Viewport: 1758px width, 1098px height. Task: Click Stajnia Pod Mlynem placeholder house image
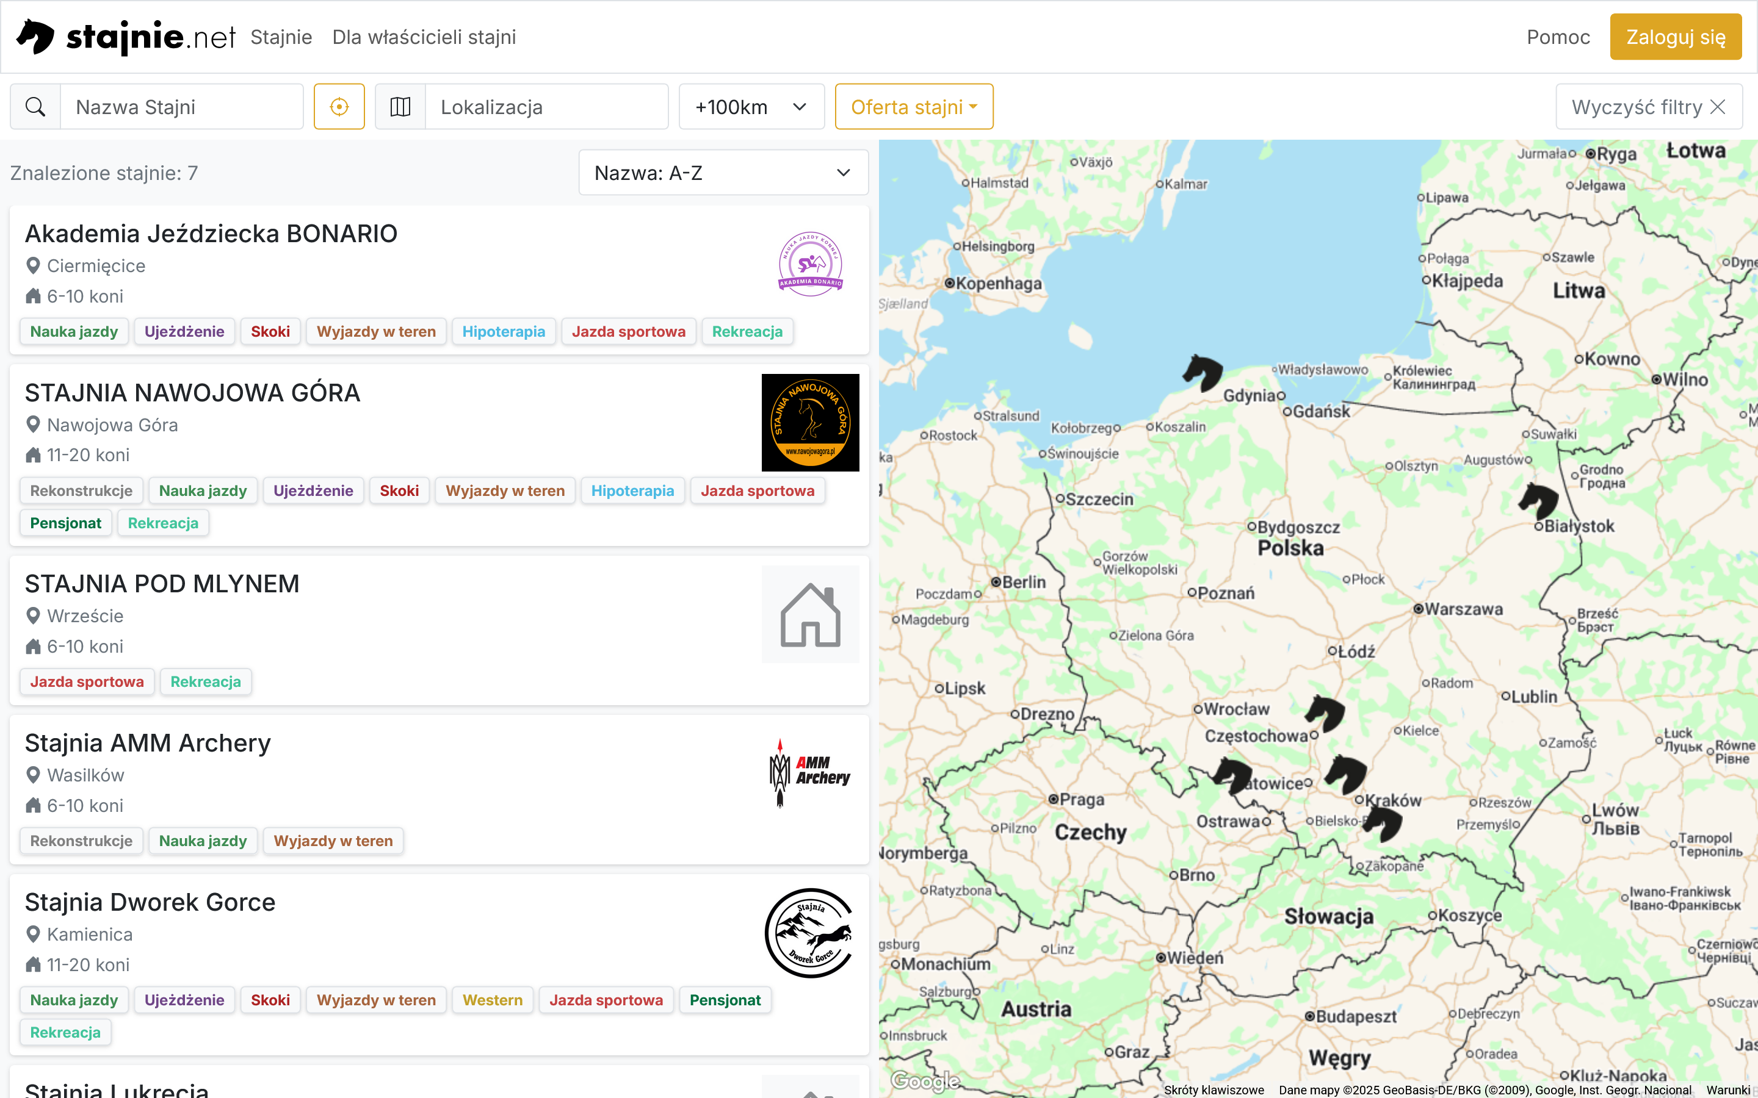(x=810, y=614)
